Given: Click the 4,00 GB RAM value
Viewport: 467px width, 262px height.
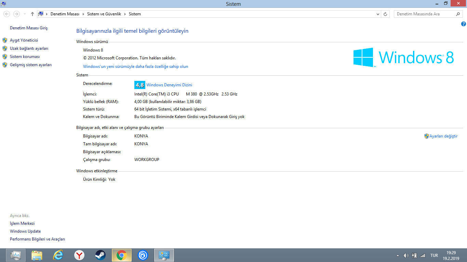Looking at the screenshot, I should (168, 102).
